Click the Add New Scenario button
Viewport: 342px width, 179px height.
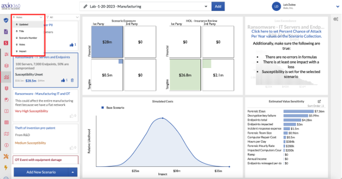point(41,172)
